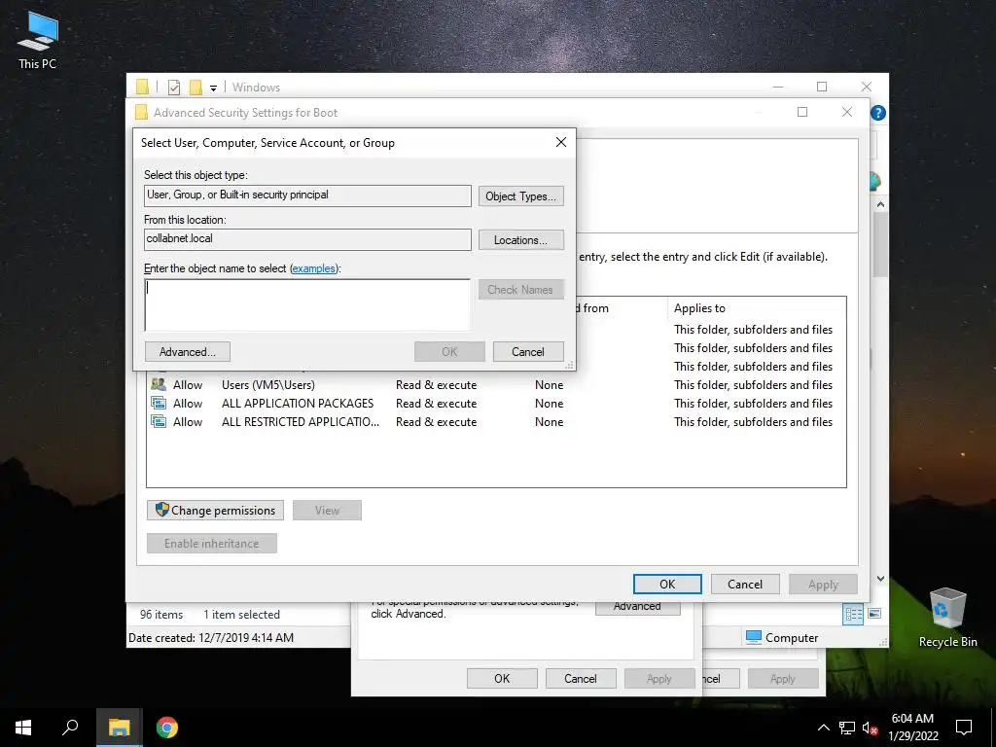This screenshot has height=747, width=996.
Task: Show hidden system tray icons
Action: (823, 728)
